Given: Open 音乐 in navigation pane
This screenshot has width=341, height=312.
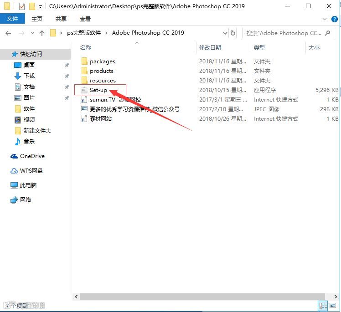Looking at the screenshot, I should pos(29,142).
